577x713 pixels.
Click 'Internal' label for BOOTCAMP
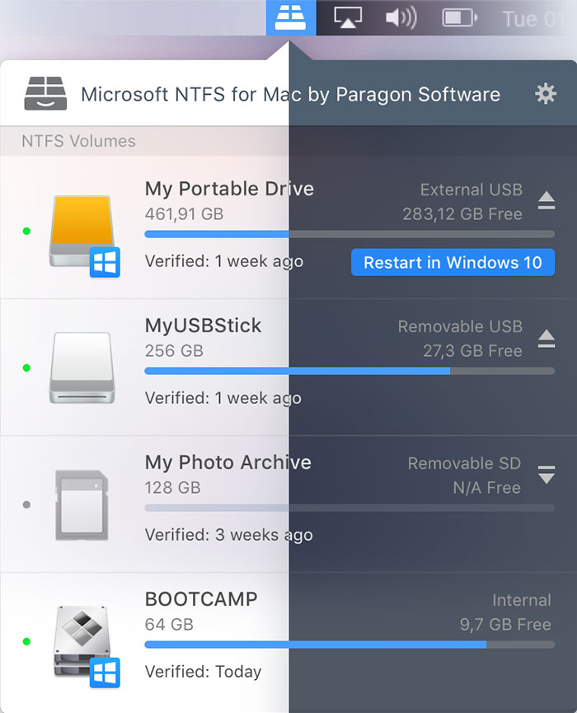[522, 600]
